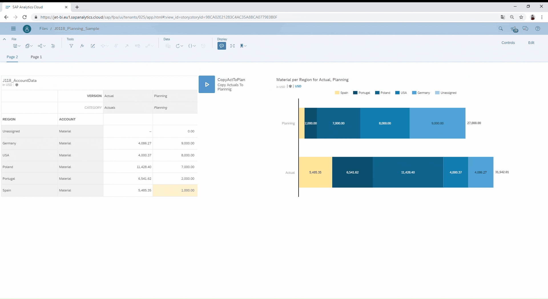
Task: Click the edit pencil tool icon
Action: pyautogui.click(x=93, y=46)
